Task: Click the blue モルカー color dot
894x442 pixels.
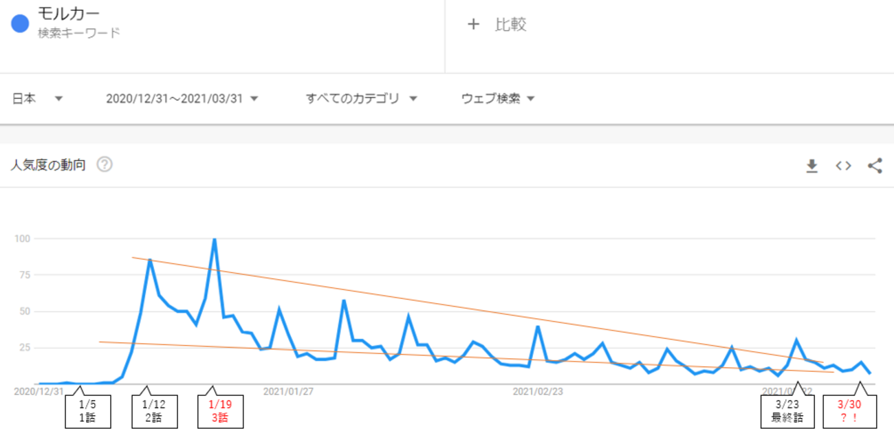Action: click(x=20, y=23)
